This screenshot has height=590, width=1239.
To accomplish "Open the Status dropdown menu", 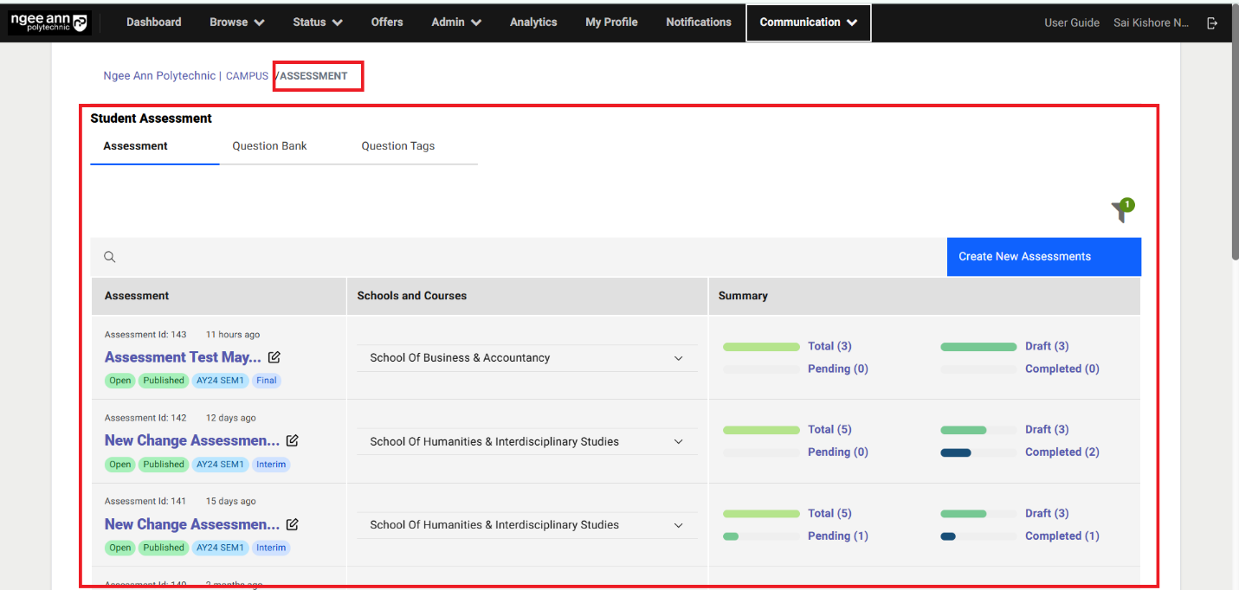I will tap(317, 22).
